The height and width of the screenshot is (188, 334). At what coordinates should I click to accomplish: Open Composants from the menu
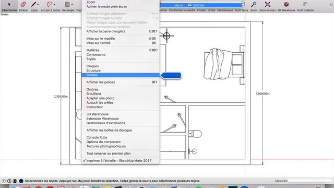(121, 54)
